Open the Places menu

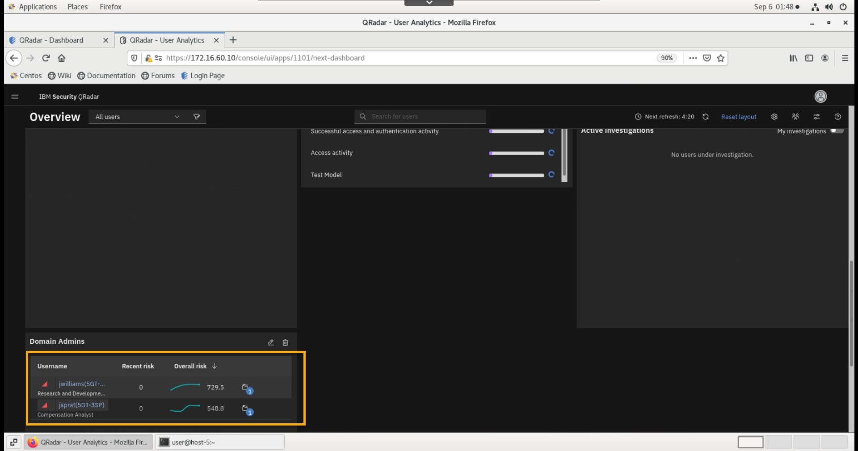[x=77, y=7]
